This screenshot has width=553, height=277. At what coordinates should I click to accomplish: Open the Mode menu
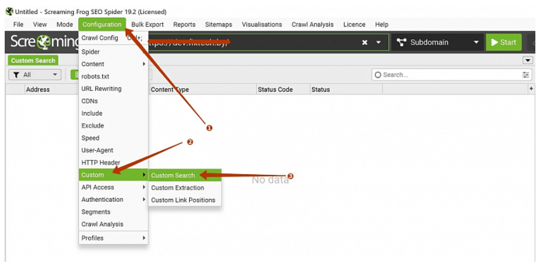pyautogui.click(x=65, y=24)
